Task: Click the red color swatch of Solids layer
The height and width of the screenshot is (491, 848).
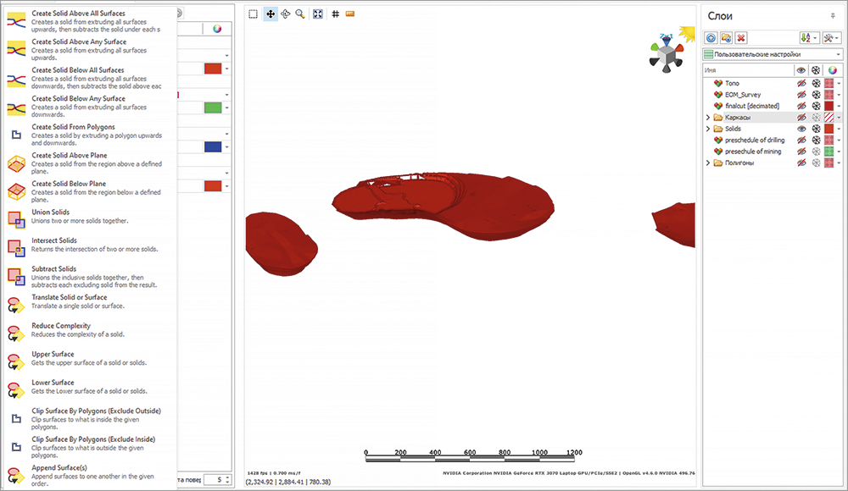Action: click(829, 129)
